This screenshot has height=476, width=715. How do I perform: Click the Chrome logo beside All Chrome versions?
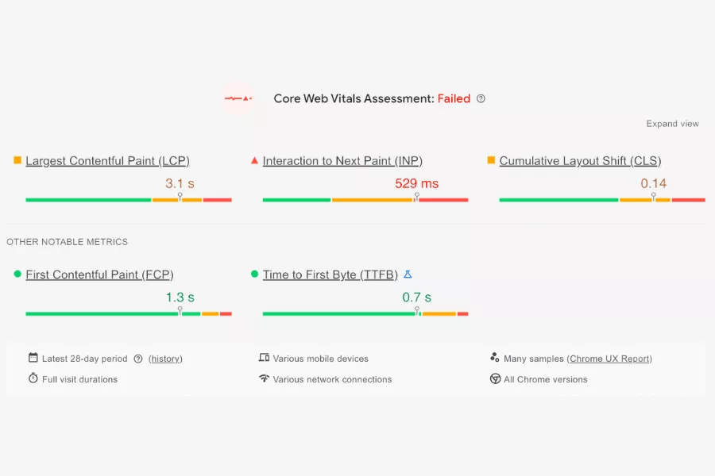495,379
